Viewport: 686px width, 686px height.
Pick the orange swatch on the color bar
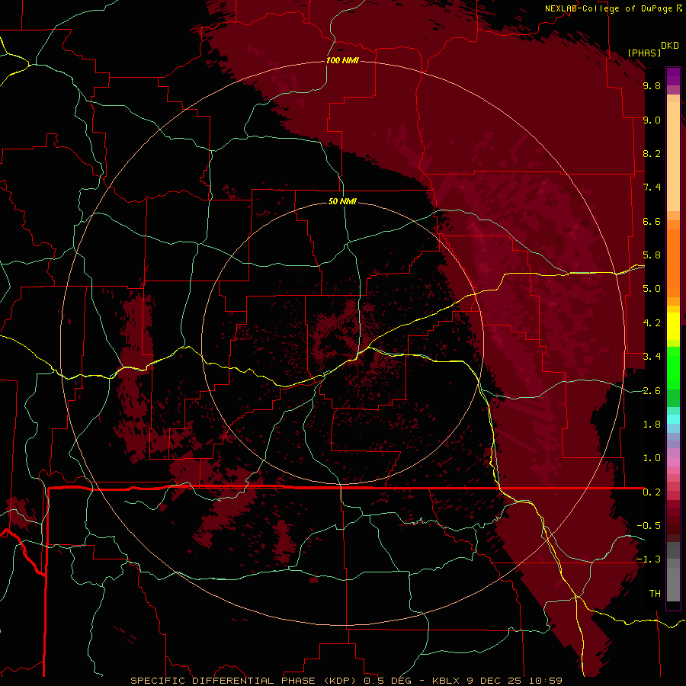[x=673, y=262]
